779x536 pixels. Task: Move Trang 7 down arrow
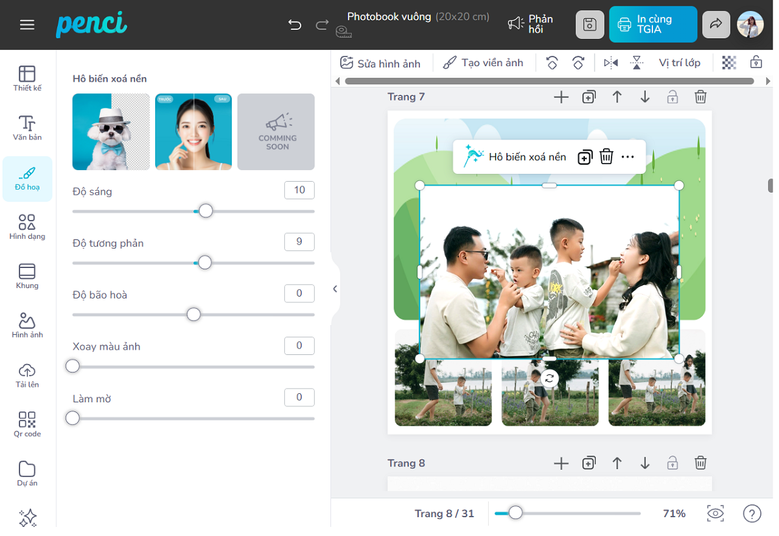[x=645, y=97]
